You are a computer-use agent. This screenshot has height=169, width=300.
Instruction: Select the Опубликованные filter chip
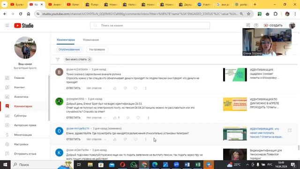click(x=69, y=49)
